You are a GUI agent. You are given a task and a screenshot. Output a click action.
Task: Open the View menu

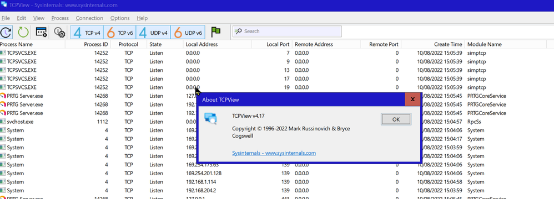39,18
